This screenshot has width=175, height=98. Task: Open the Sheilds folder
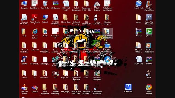[45, 31]
